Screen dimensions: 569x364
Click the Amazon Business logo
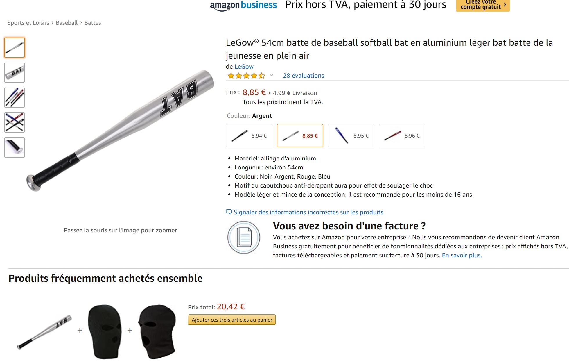tap(243, 5)
